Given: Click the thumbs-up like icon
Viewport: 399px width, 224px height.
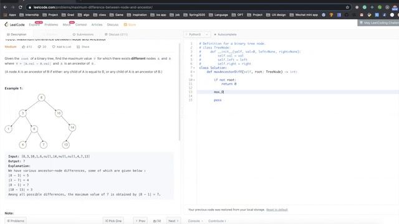Looking at the screenshot, I should click(24, 47).
